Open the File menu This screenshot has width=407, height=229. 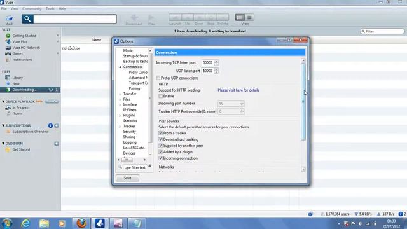point(4,8)
